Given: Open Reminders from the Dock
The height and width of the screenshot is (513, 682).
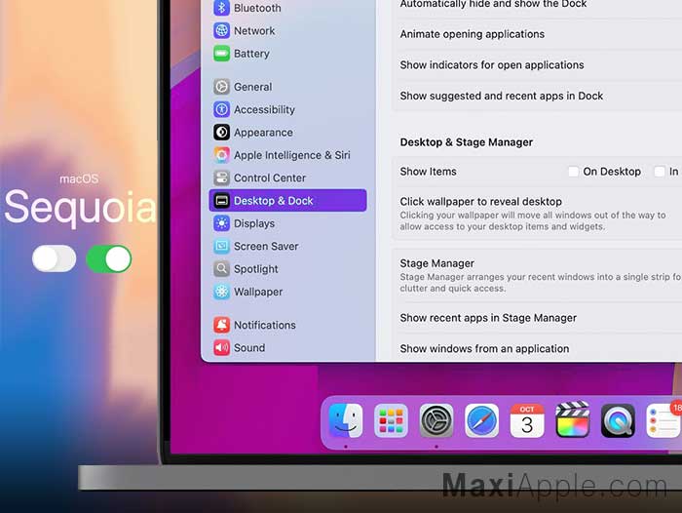Looking at the screenshot, I should point(663,420).
